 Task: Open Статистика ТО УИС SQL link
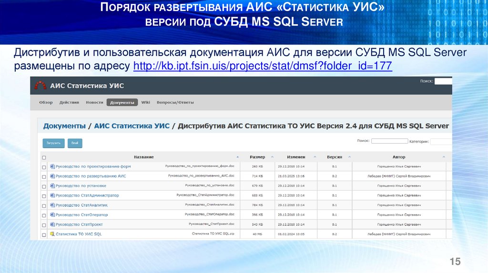click(79, 234)
